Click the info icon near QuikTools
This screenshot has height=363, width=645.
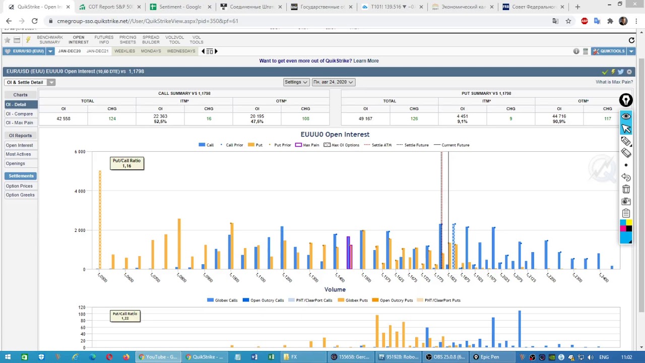click(576, 51)
